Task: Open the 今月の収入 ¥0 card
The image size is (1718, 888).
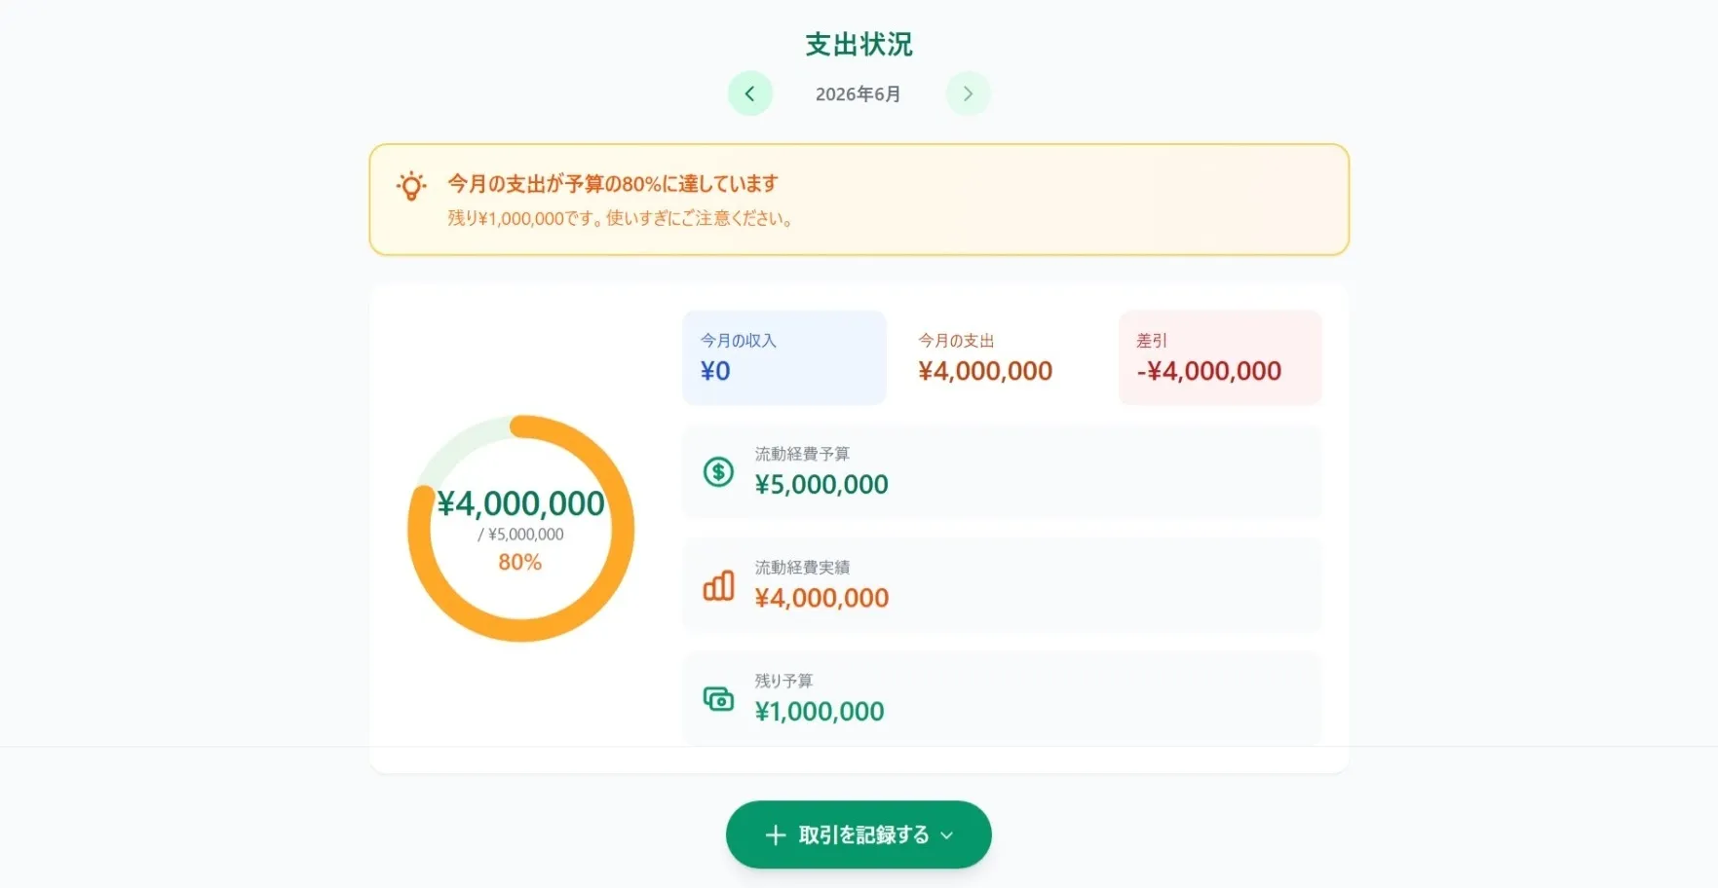Action: tap(784, 357)
